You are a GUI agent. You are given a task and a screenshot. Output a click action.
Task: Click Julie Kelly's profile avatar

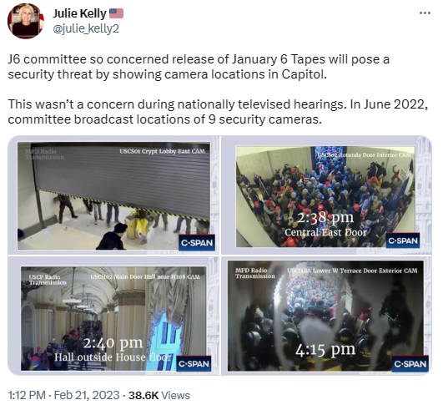pos(26,21)
